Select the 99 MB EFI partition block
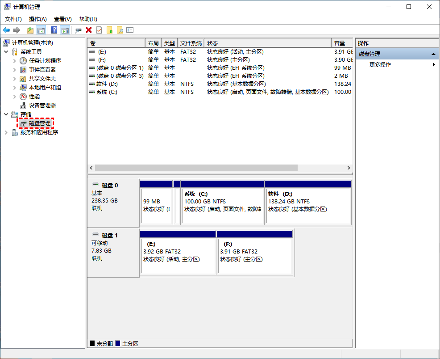The width and height of the screenshot is (440, 359). coord(156,203)
